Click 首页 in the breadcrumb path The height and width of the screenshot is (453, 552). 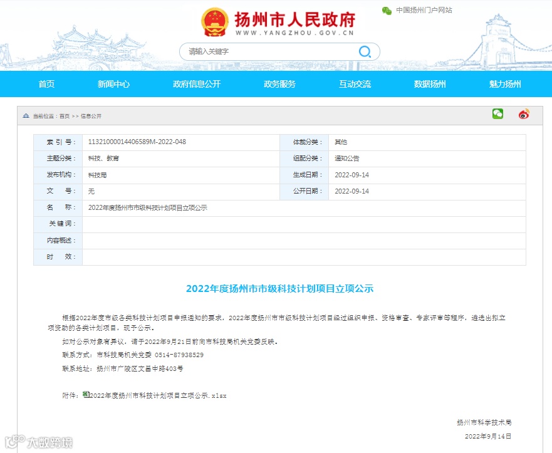coord(65,116)
